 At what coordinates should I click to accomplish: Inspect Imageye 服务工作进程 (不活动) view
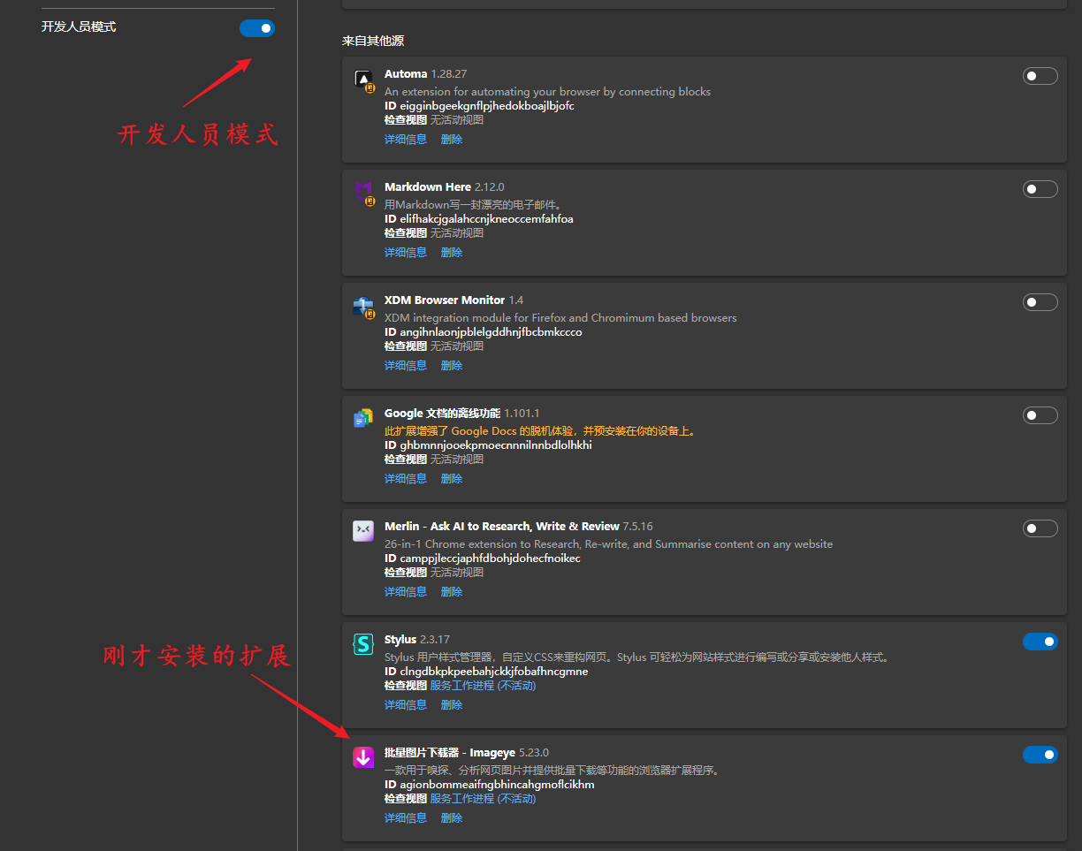tap(484, 799)
